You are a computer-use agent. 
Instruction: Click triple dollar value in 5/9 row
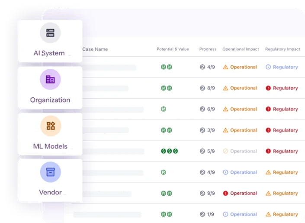169,151
